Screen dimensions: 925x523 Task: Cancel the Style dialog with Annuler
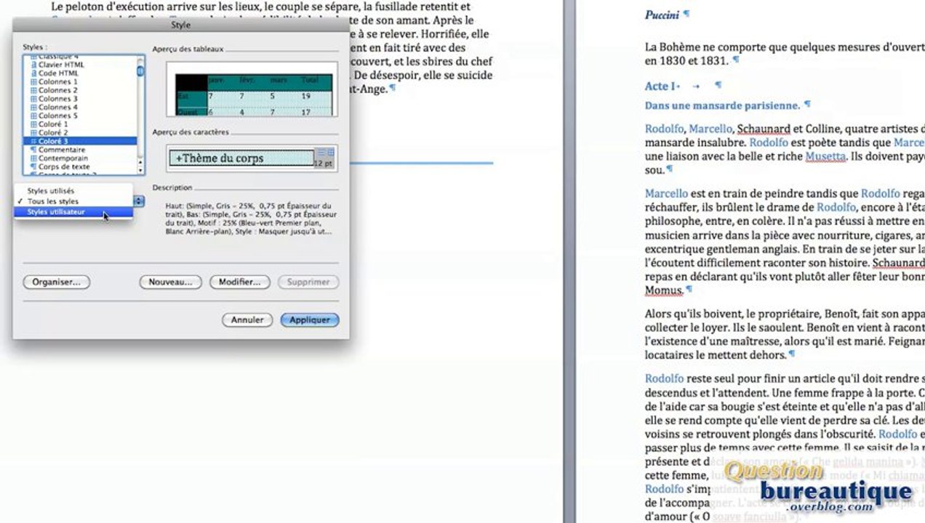(x=247, y=320)
